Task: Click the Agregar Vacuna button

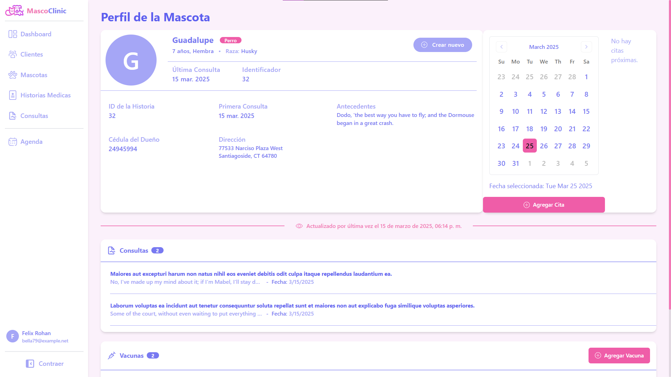Action: coord(619,356)
